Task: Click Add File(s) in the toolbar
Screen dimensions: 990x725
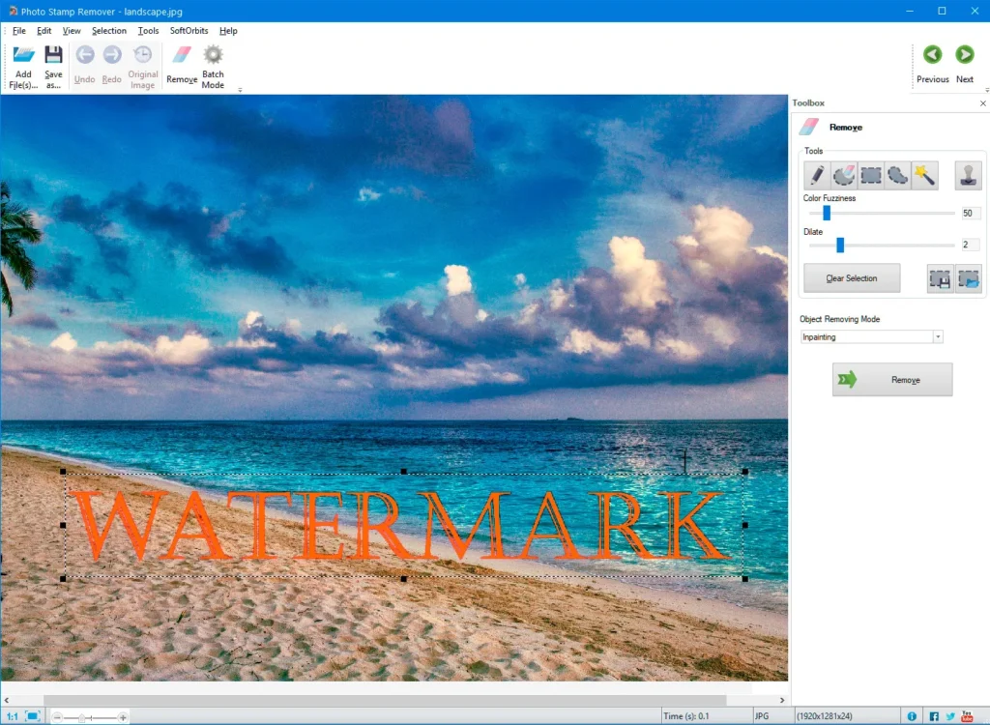Action: click(x=23, y=66)
